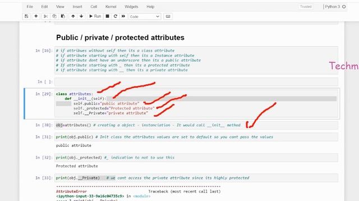
Task: Open the Cell menu
Action: [x=94, y=7]
